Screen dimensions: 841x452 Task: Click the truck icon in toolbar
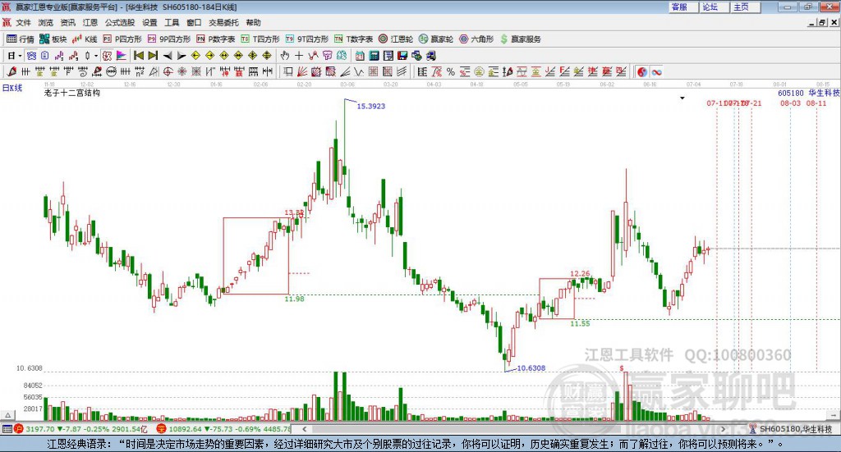point(430,56)
